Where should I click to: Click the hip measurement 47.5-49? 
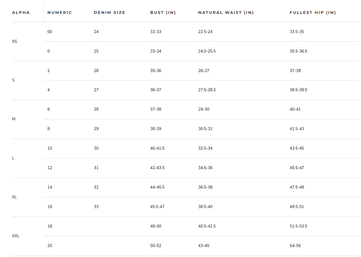coord(297,187)
